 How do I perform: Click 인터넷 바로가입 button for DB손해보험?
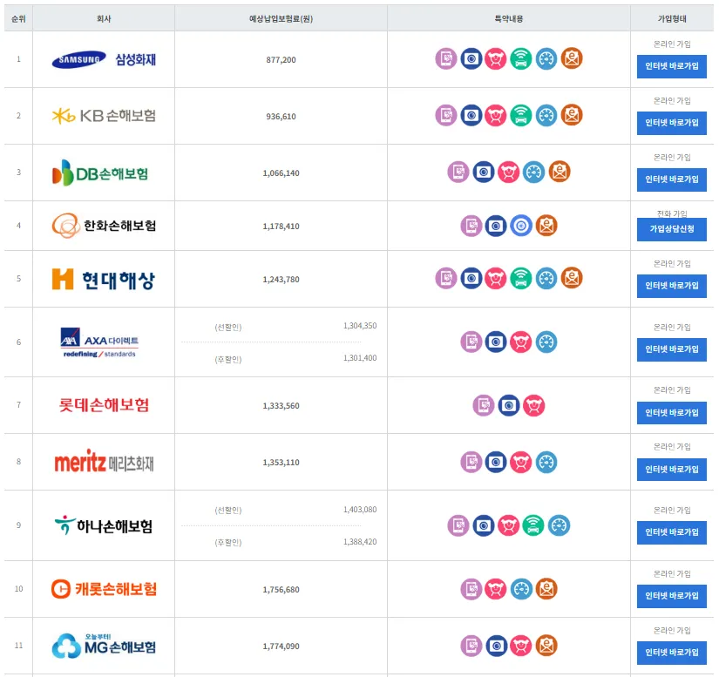tap(671, 179)
